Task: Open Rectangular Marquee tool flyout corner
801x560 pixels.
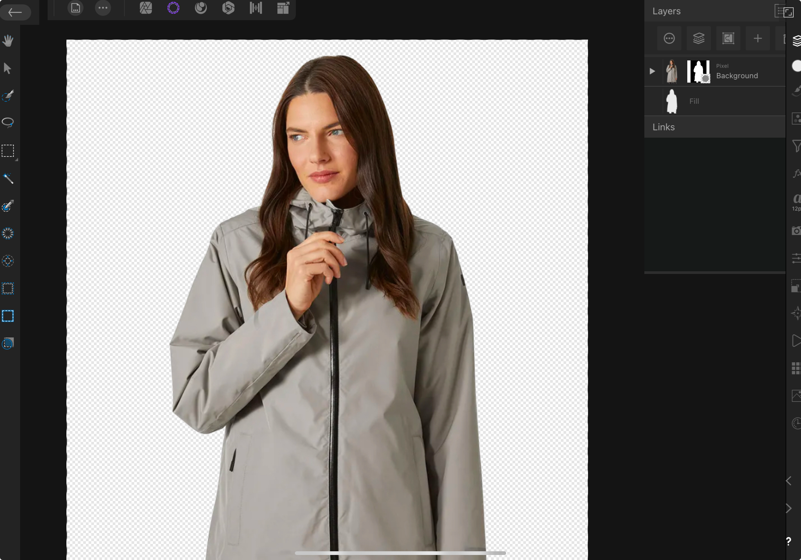Action: click(x=16, y=159)
